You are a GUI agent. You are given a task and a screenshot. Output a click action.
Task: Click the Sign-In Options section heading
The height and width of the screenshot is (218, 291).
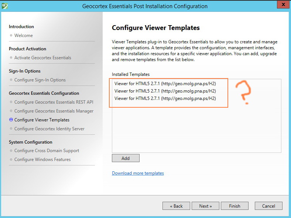click(x=25, y=71)
